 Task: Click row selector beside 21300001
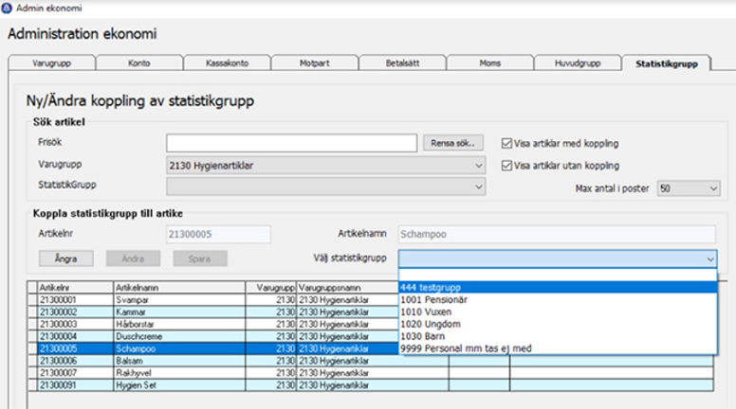click(x=32, y=300)
